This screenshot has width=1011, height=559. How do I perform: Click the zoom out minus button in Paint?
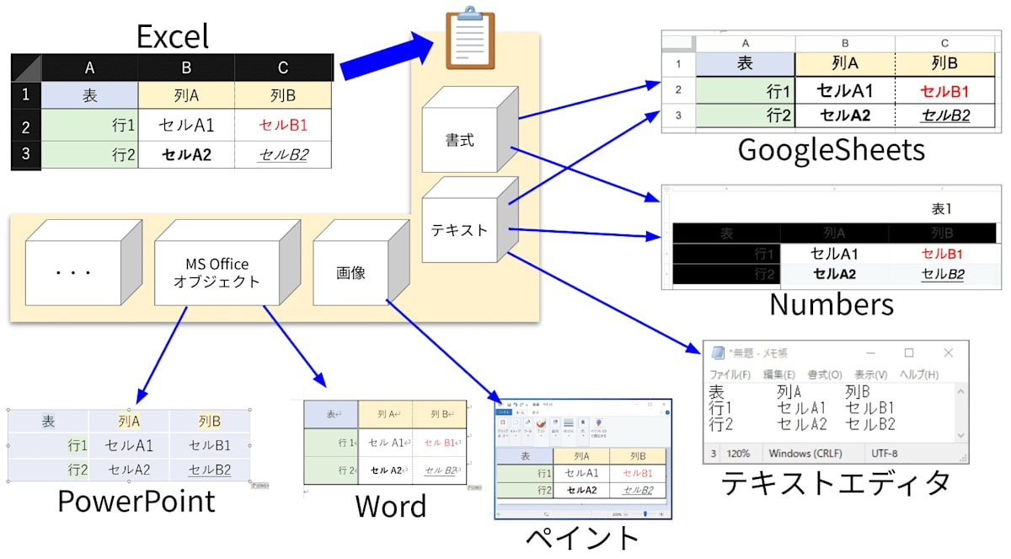click(626, 514)
